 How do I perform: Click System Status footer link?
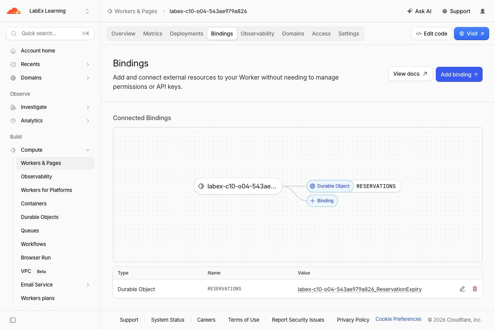pos(168,320)
